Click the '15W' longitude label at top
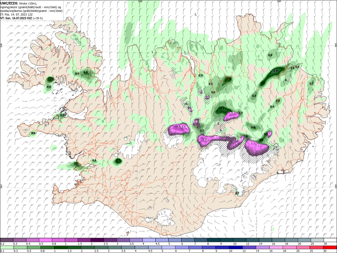Viewport: 337px width, 253px height. click(279, 1)
